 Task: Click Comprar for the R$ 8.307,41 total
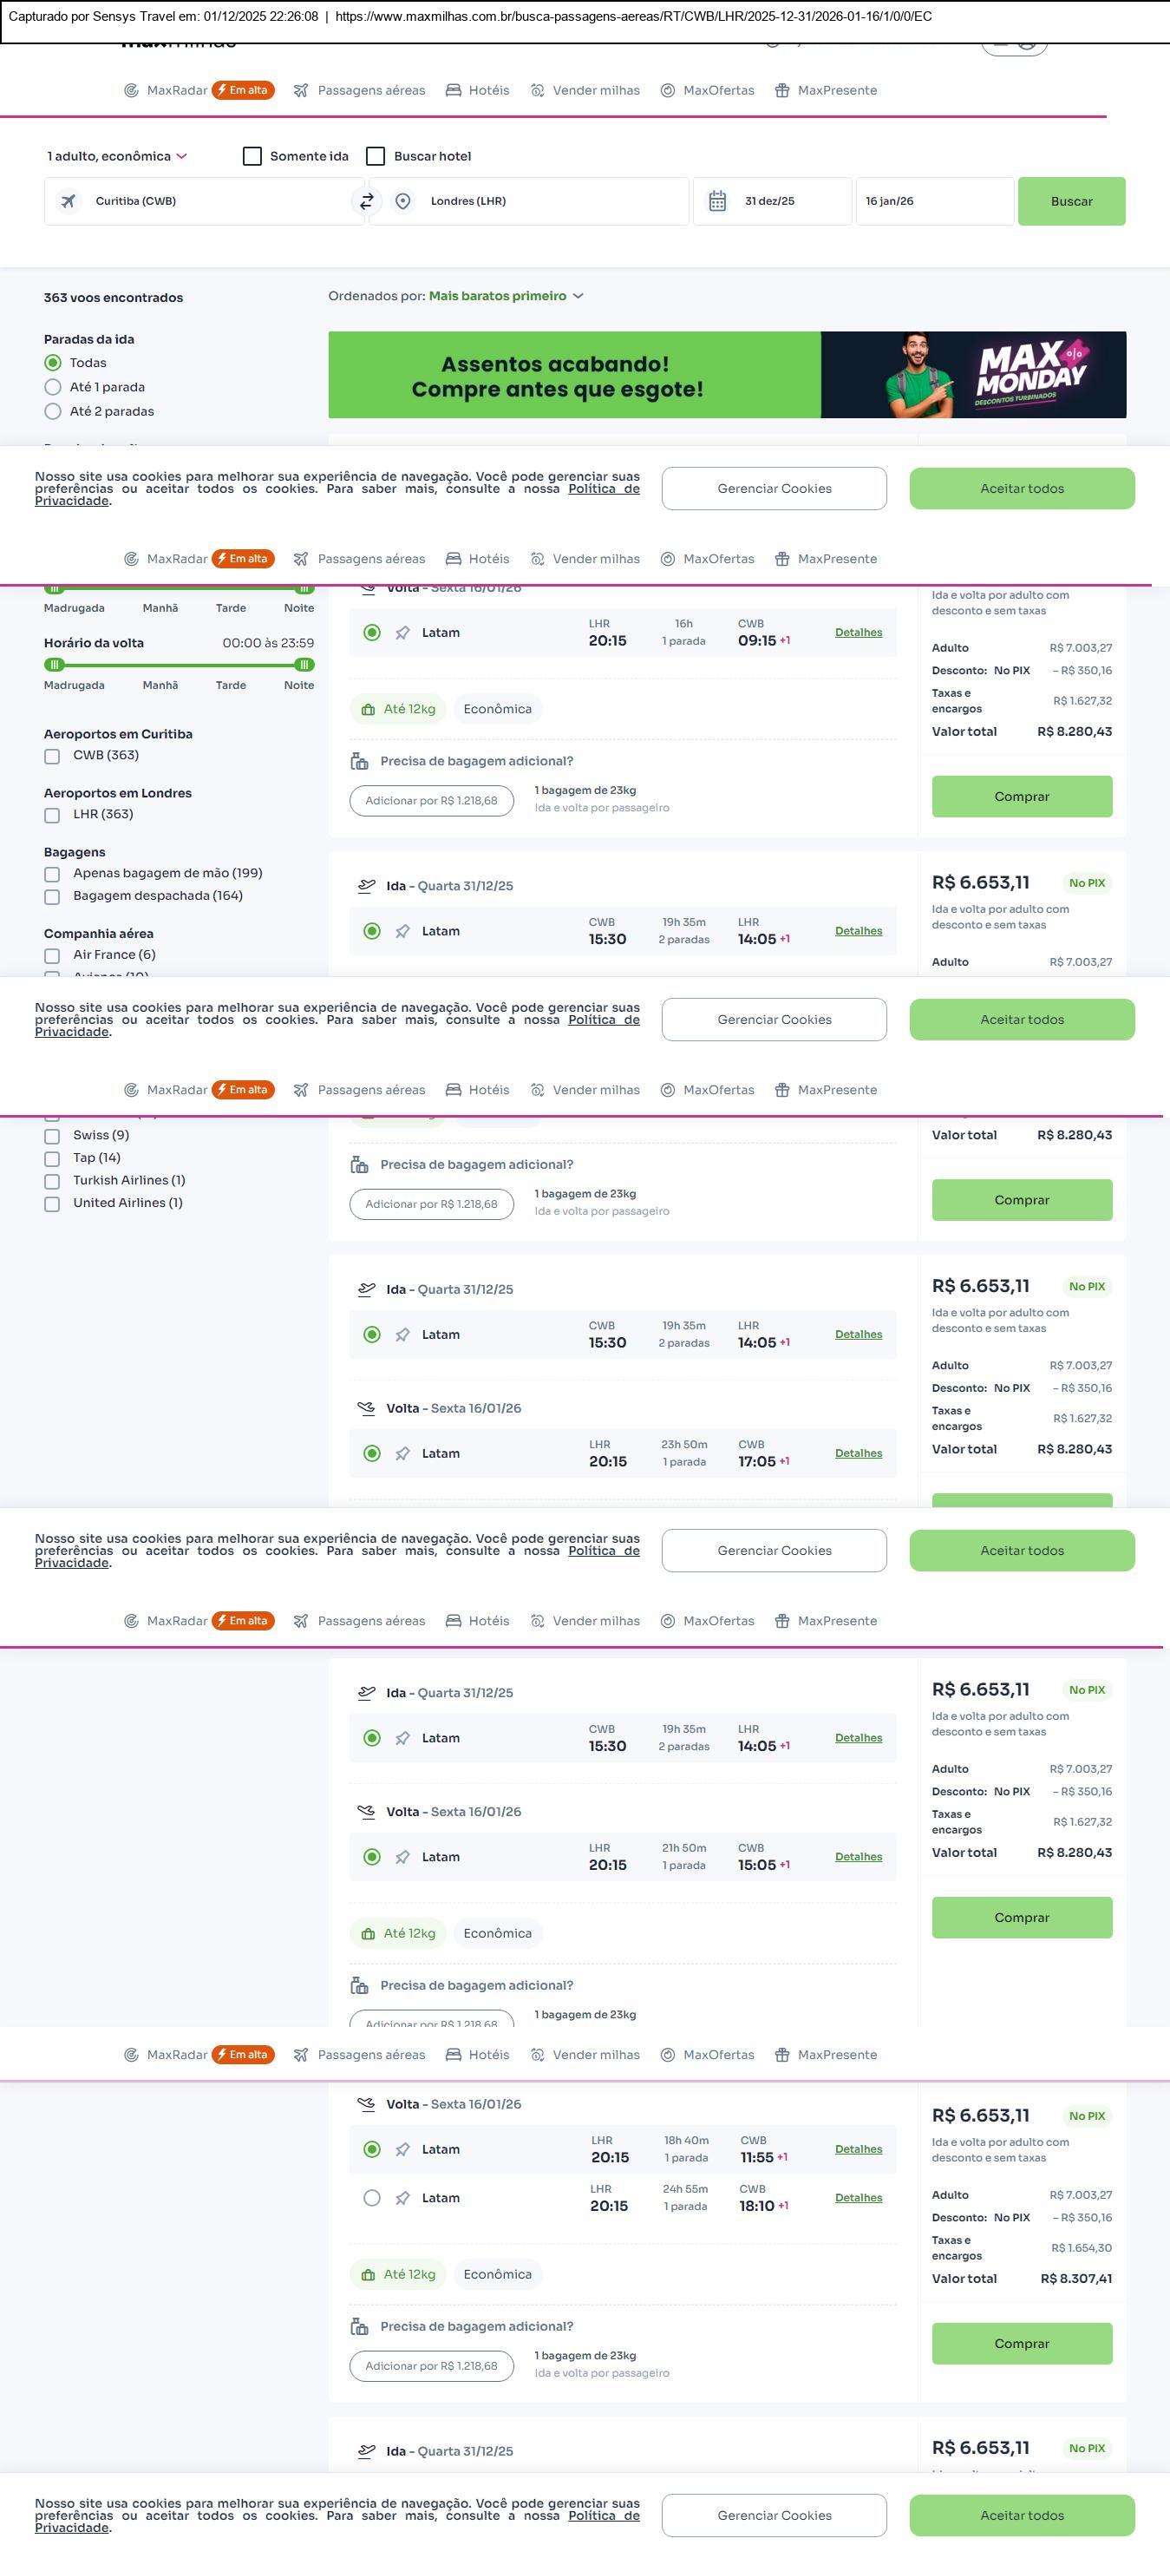[x=1021, y=2344]
